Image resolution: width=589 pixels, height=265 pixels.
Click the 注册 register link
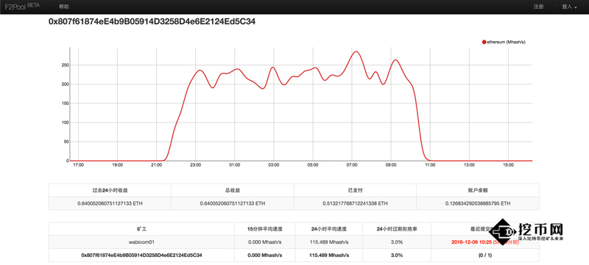[x=538, y=7]
